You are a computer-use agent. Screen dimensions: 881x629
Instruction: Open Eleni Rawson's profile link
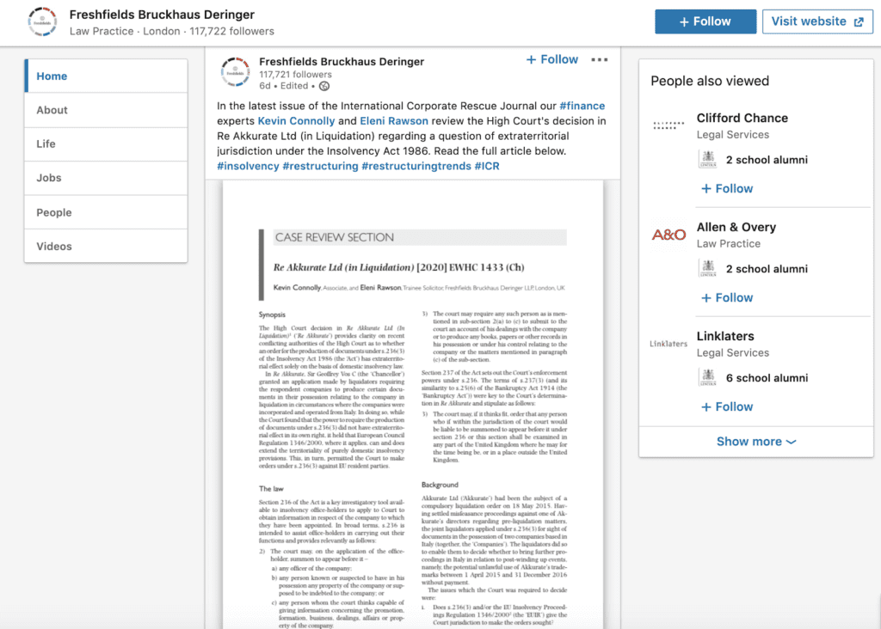[x=394, y=120]
